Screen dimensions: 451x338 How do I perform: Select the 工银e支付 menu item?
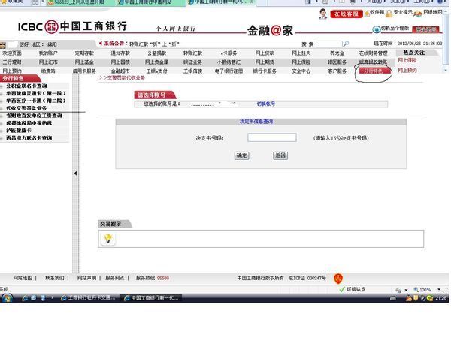coord(157,71)
